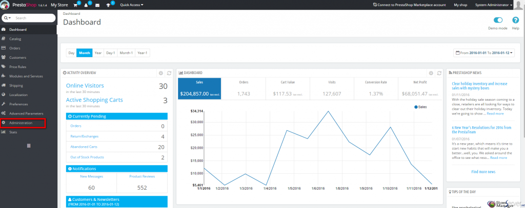
Task: Click Read more under New Year's Resolutions
Action: click(x=498, y=157)
